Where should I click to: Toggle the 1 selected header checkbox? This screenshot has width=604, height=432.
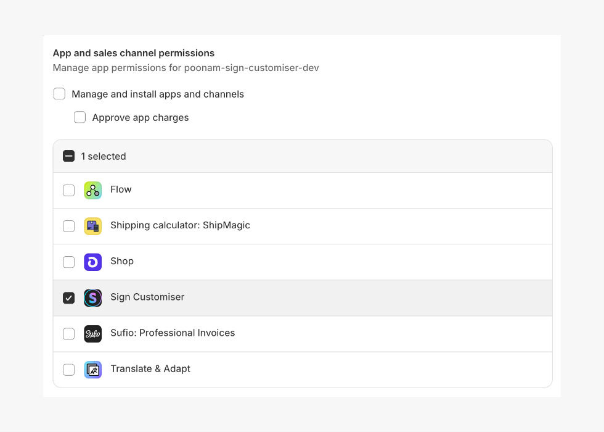click(x=69, y=156)
